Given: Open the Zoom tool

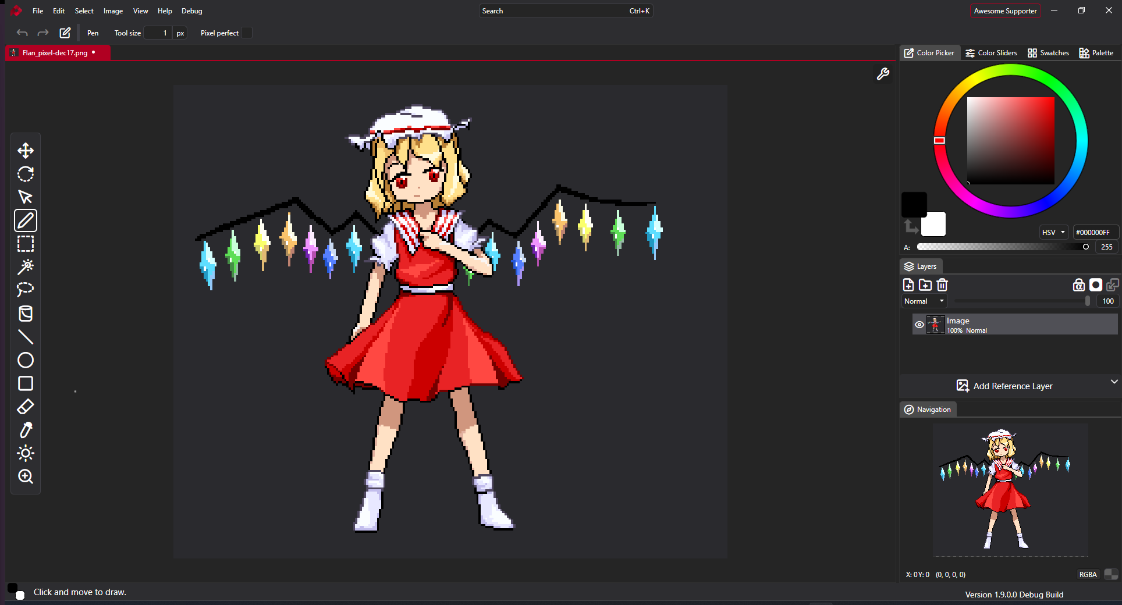Looking at the screenshot, I should [25, 476].
